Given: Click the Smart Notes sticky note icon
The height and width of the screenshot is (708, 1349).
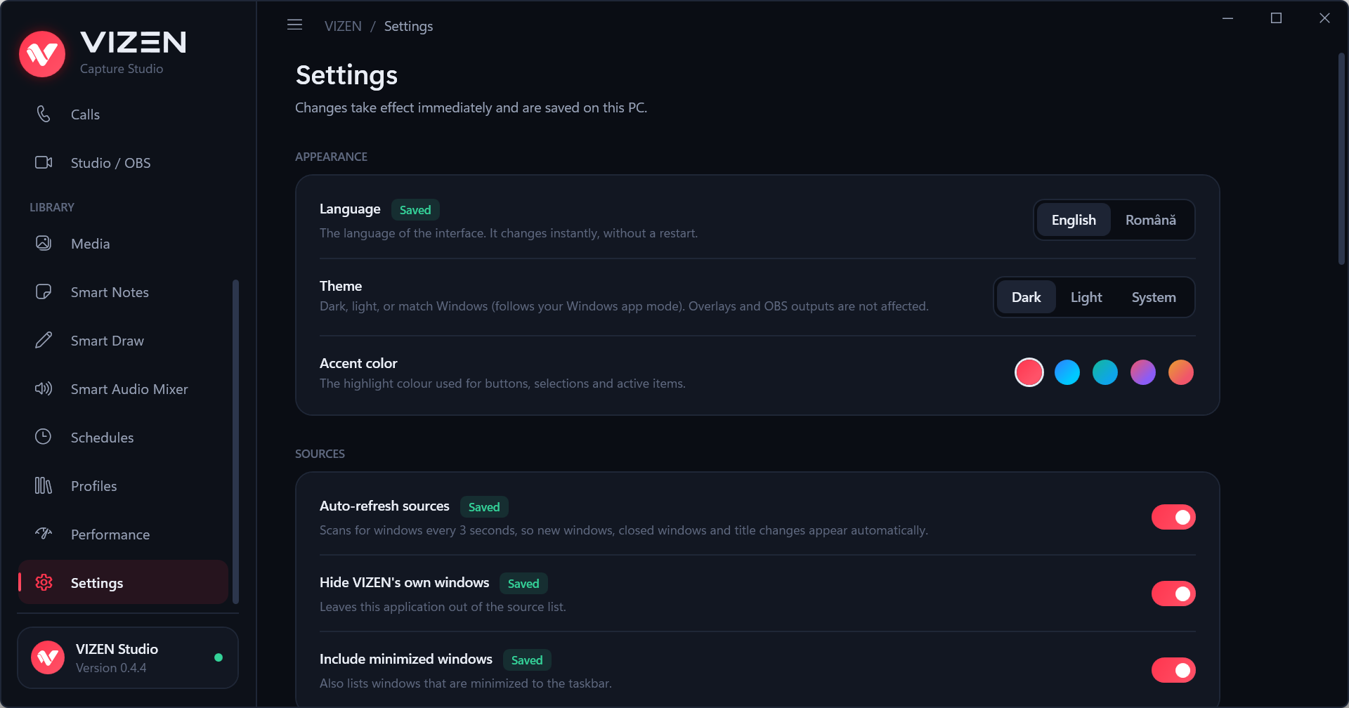Looking at the screenshot, I should coord(44,291).
